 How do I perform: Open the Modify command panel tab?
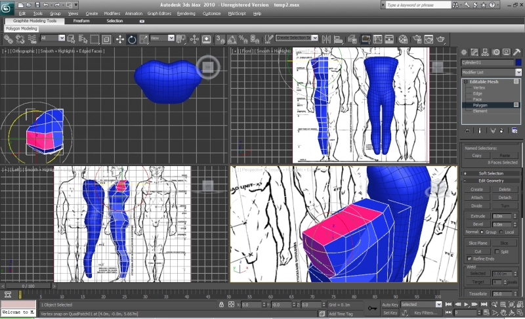[474, 51]
